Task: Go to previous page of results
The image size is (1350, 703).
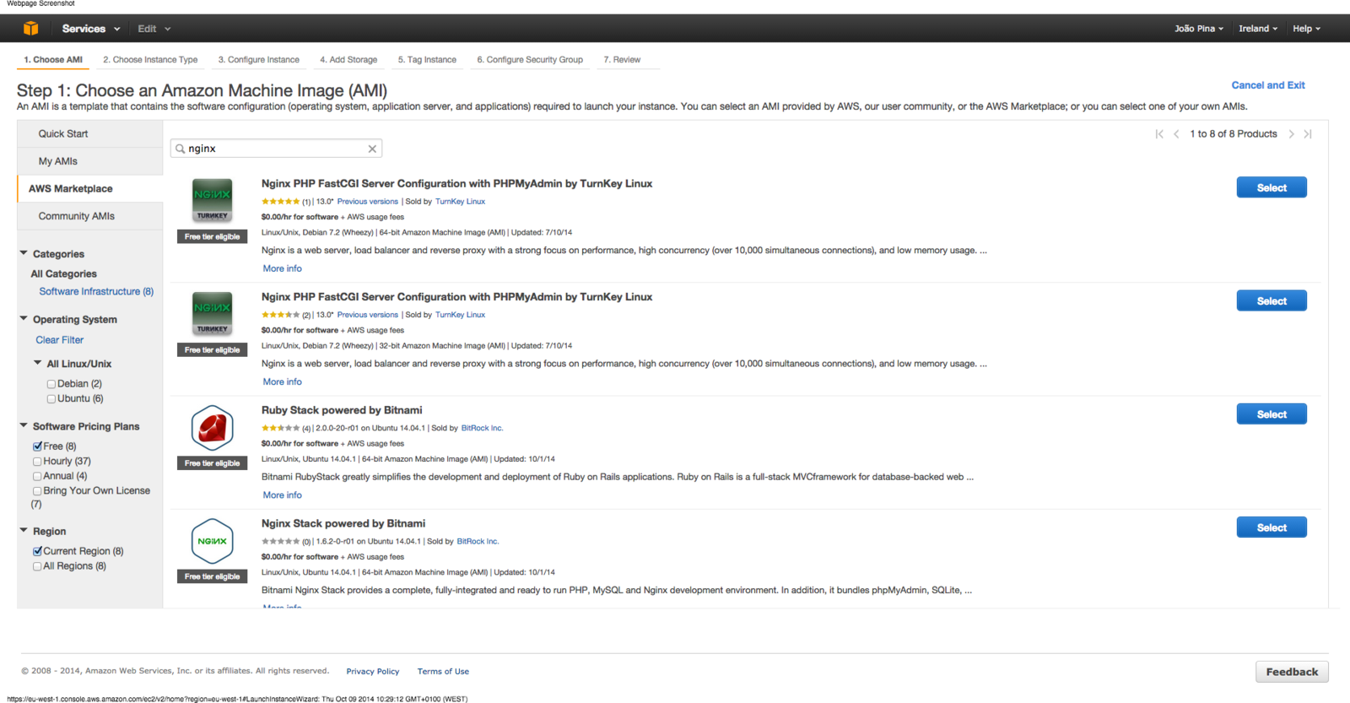Action: (1176, 134)
